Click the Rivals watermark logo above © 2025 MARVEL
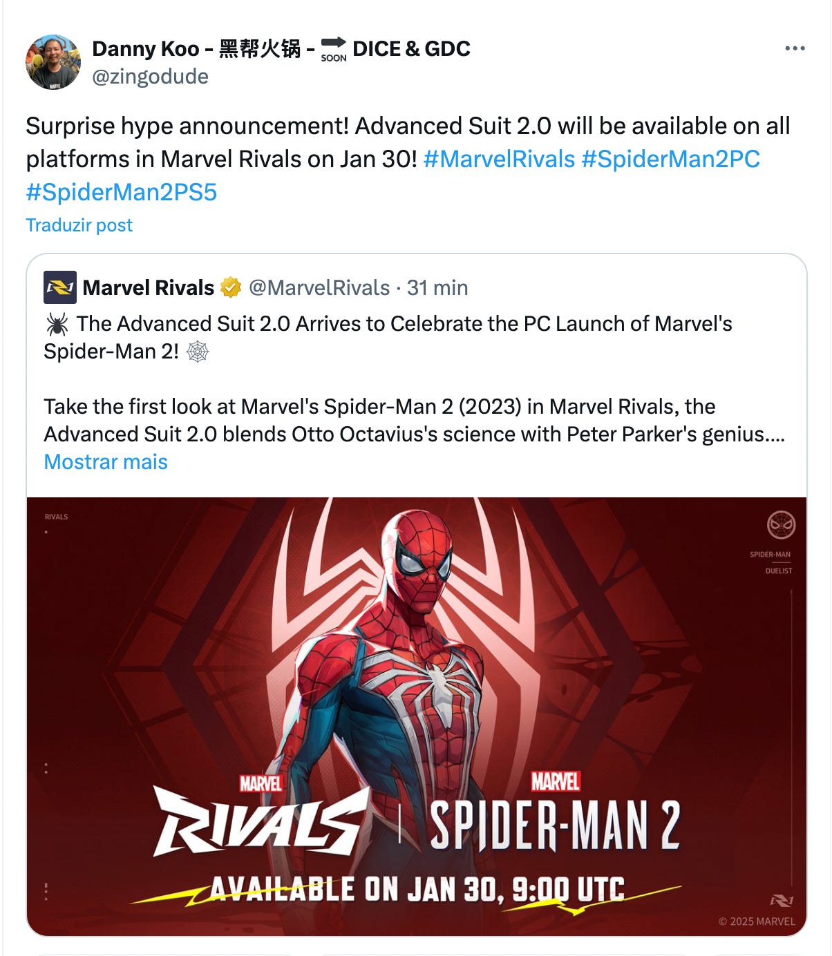 tap(782, 901)
